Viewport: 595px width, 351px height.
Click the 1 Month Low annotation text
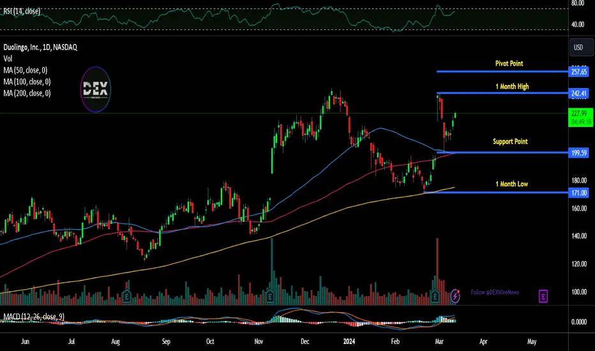pyautogui.click(x=511, y=184)
